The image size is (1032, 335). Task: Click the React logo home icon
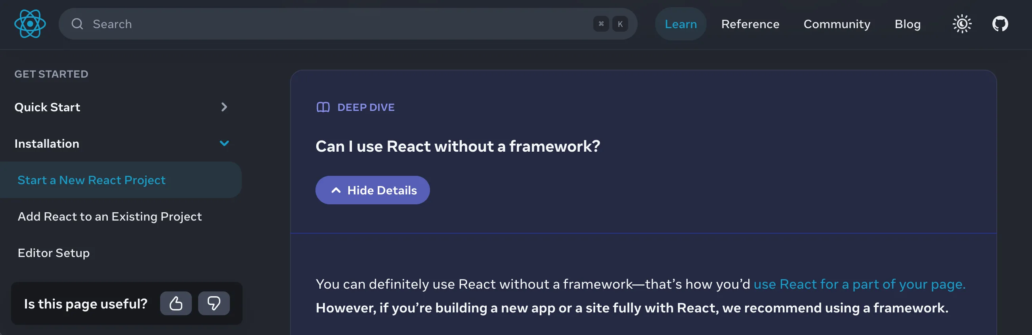coord(30,24)
